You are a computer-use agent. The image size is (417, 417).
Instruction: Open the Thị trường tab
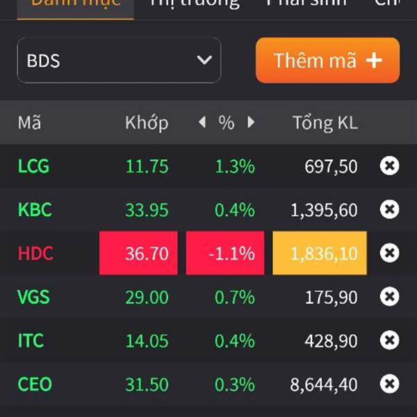194,3
